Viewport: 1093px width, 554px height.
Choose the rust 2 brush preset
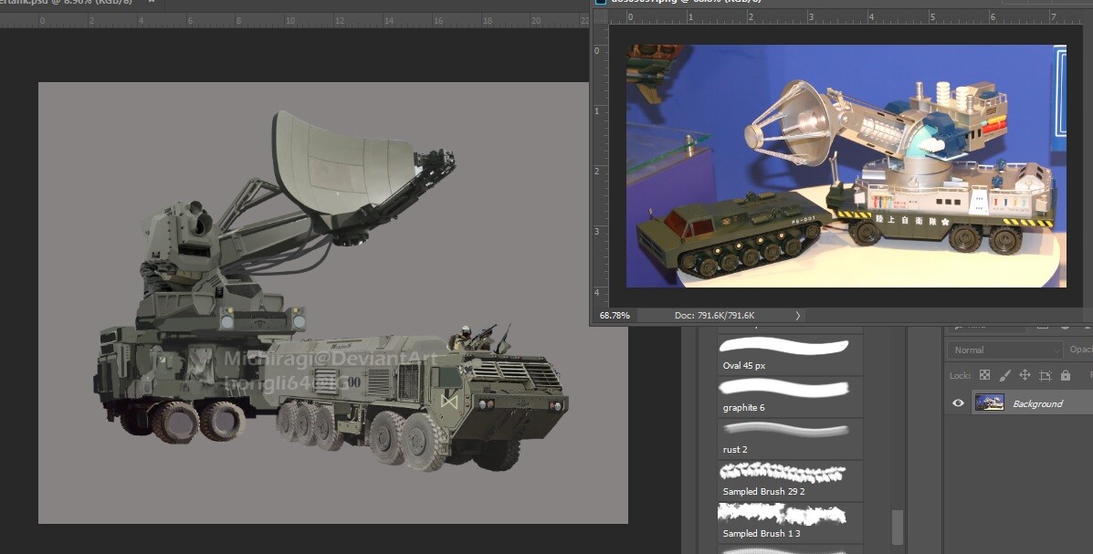tap(790, 436)
